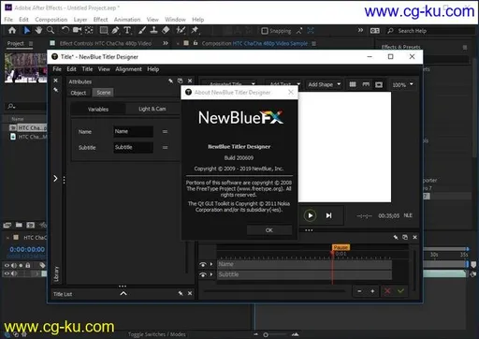Image resolution: width=479 pixels, height=339 pixels.
Task: Expand the Subtitle track arrow in Titler timeline
Action: pos(211,274)
